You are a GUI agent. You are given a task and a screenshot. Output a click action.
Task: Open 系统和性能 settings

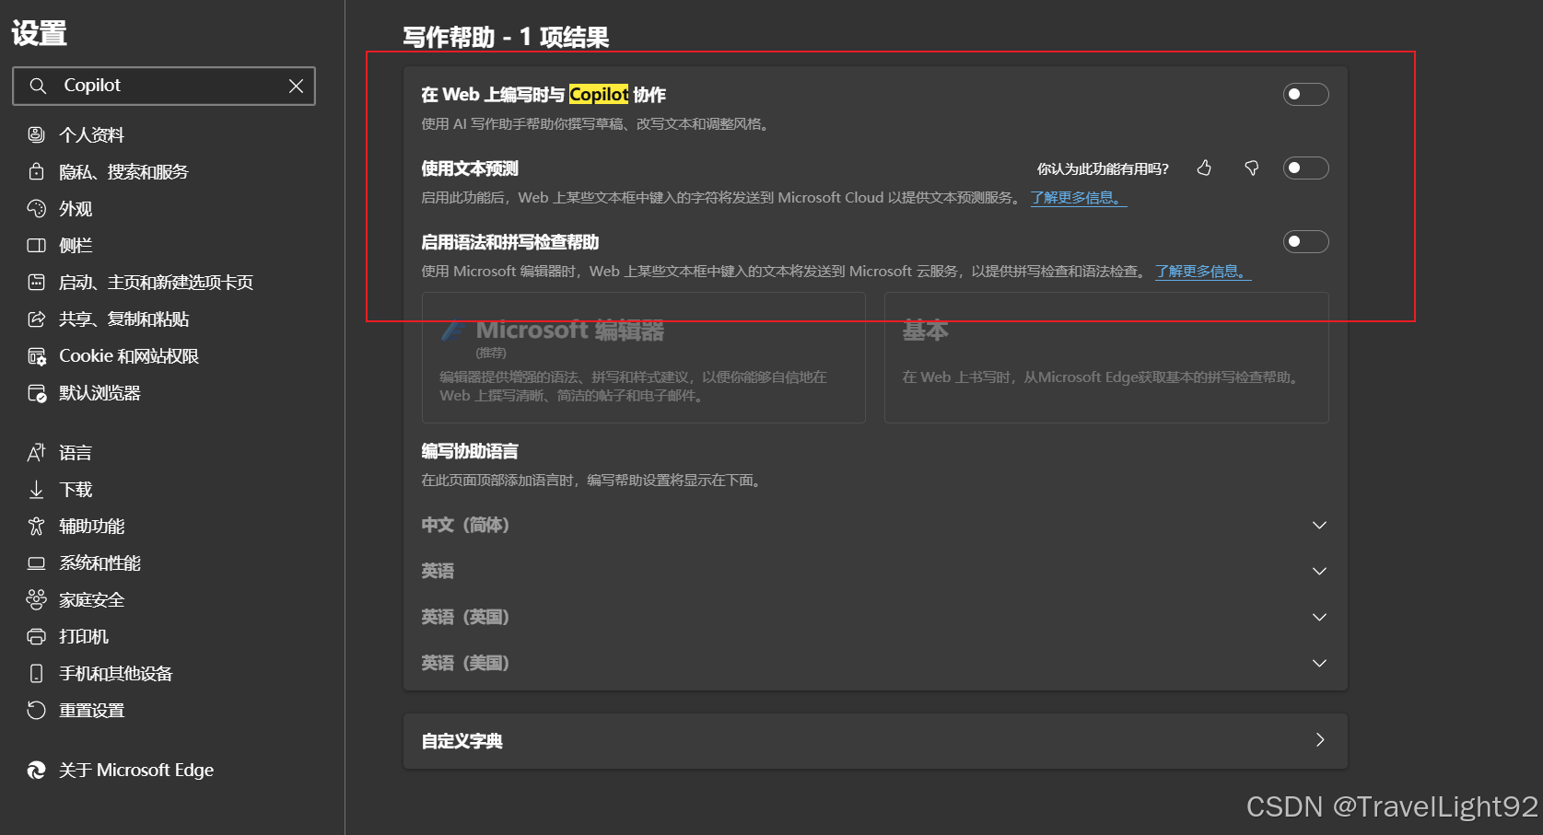tap(99, 562)
